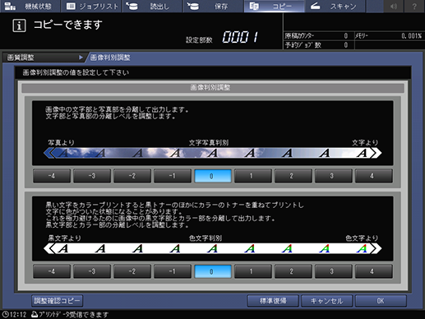Set black/color text level to -2
The height and width of the screenshot is (319, 425).
[x=132, y=271]
